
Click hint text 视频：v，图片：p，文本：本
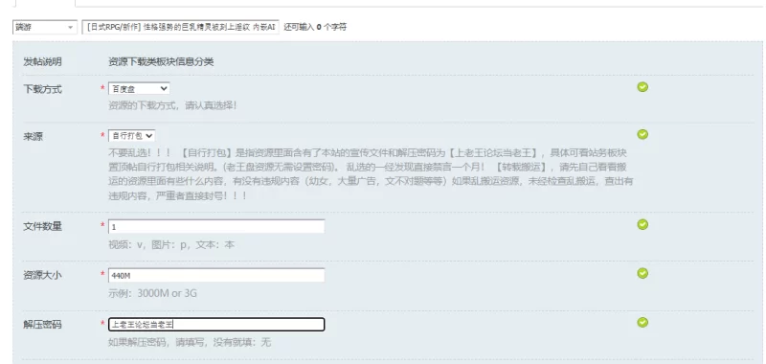coord(171,245)
